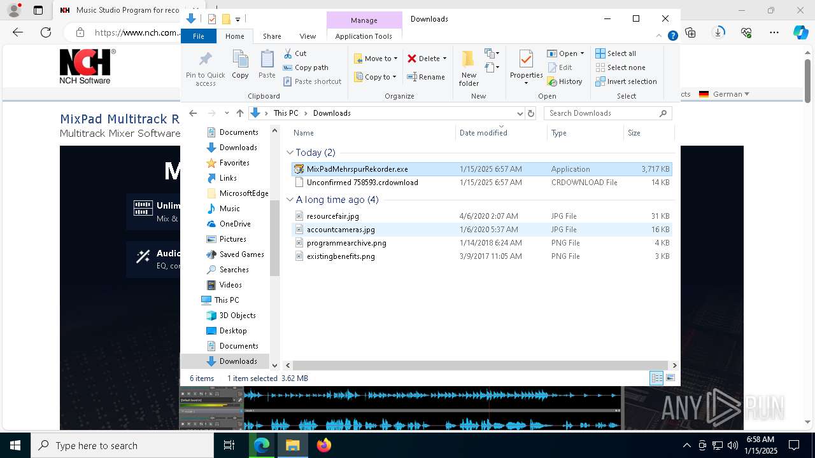This screenshot has height=458, width=815.
Task: Click Select all in ribbon
Action: coord(616,53)
